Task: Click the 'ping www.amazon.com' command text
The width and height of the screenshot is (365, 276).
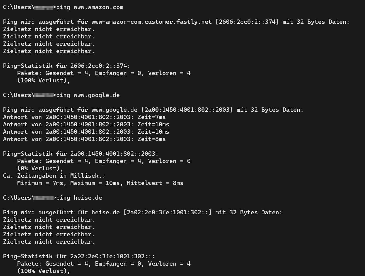Action: click(x=90, y=7)
